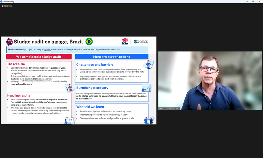
Task: Click 'Surprising discovery' heading
Action: click(x=92, y=88)
